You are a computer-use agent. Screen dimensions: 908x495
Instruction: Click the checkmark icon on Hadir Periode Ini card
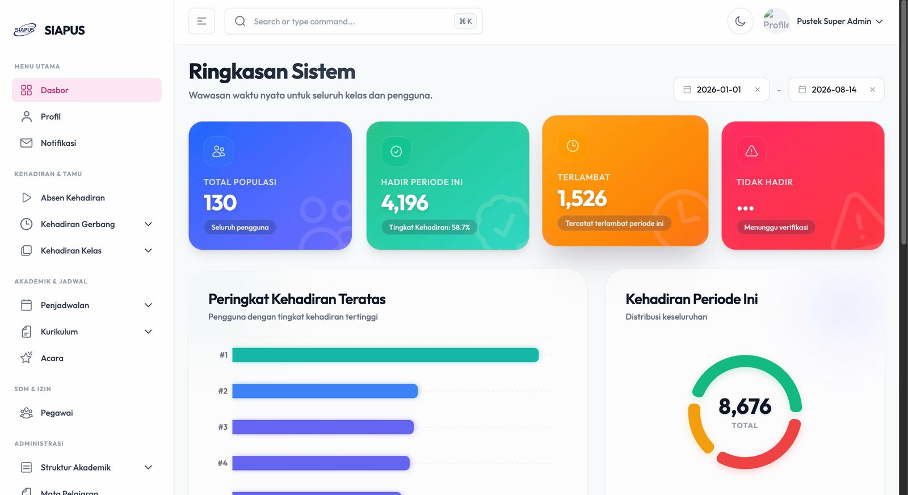[x=396, y=151]
